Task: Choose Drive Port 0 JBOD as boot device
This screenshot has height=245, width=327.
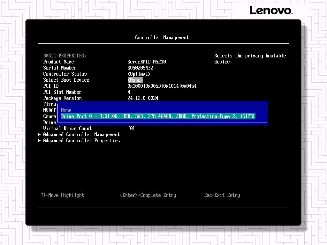Action: pyautogui.click(x=158, y=116)
